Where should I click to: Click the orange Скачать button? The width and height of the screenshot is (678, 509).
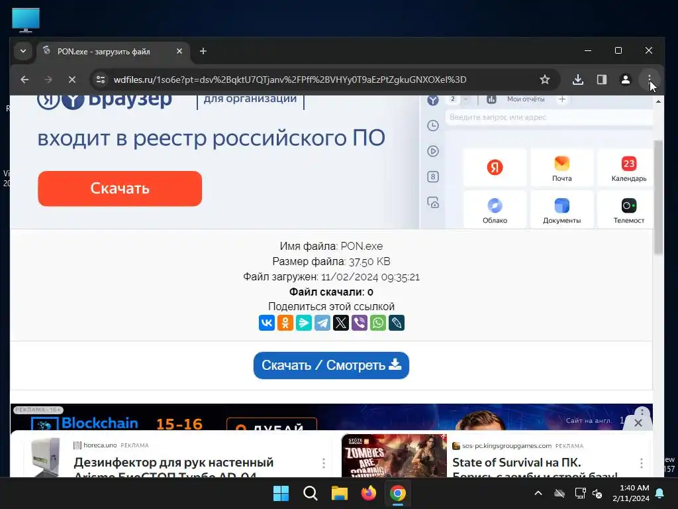coord(120,188)
